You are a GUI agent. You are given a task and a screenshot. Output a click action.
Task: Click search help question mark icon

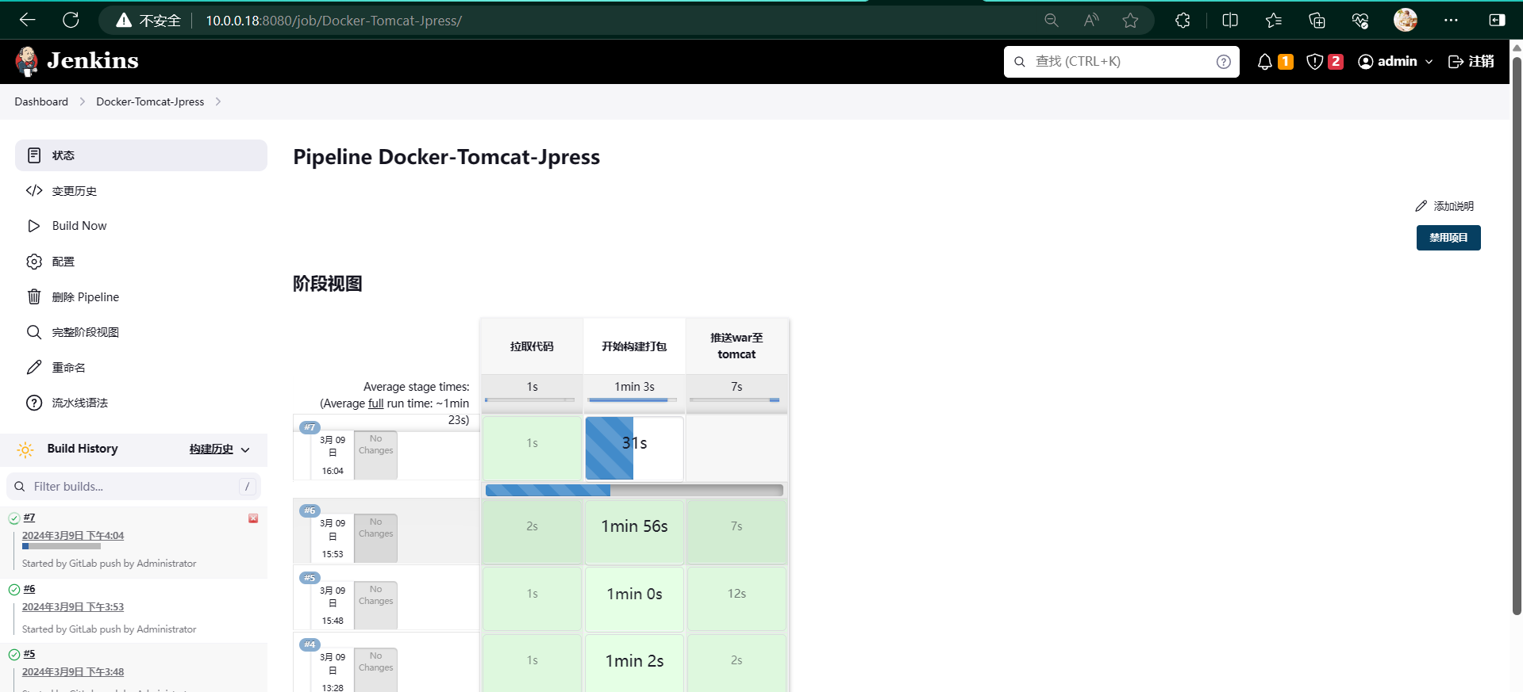point(1224,61)
